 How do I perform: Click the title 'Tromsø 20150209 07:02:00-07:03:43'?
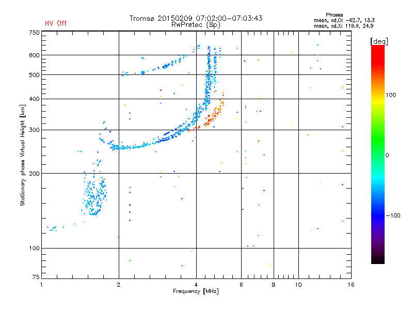click(196, 18)
